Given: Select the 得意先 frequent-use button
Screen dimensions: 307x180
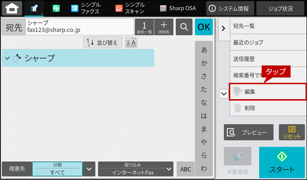Looking at the screenshot, I should (x=17, y=169).
